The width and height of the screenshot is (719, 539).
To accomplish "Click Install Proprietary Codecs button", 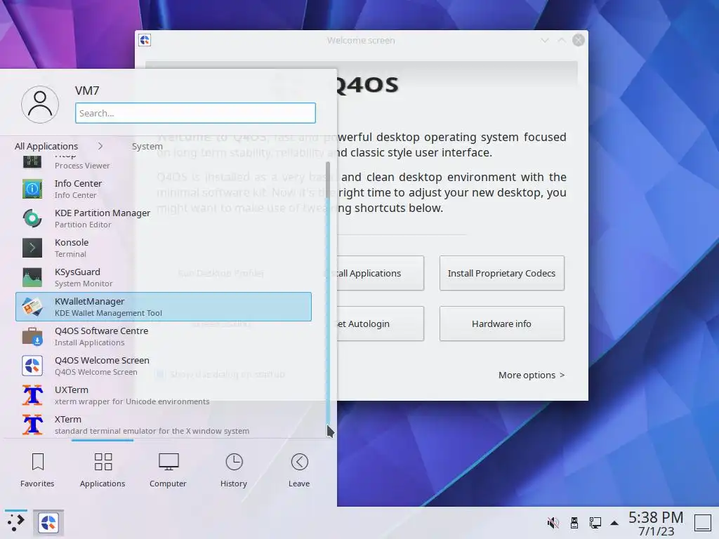I will 501,273.
